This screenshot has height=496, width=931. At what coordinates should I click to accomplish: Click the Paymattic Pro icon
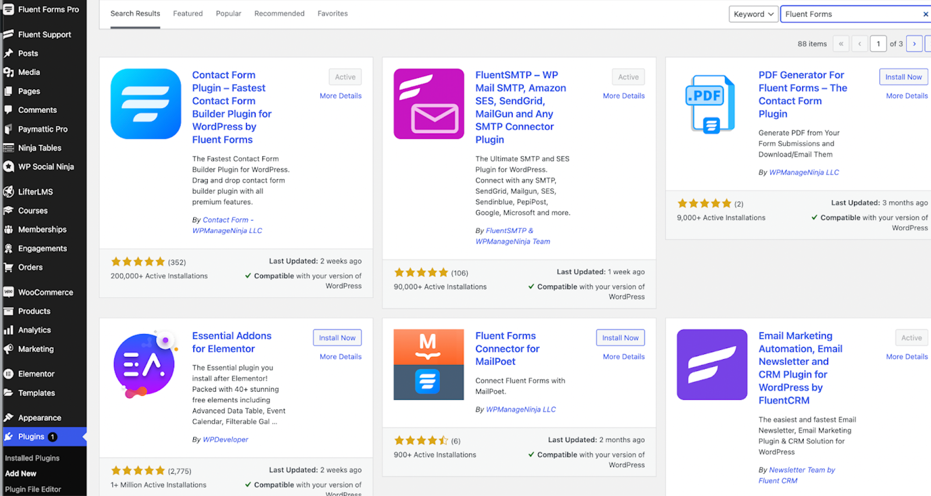point(8,129)
